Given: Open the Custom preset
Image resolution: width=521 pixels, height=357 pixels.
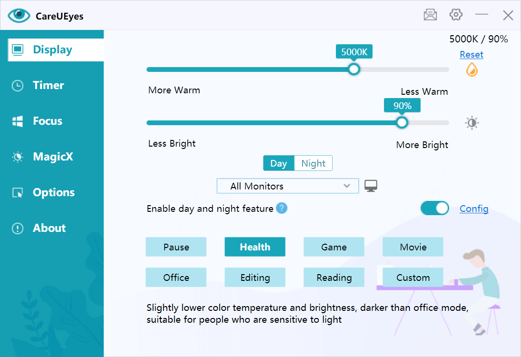Looking at the screenshot, I should [413, 277].
